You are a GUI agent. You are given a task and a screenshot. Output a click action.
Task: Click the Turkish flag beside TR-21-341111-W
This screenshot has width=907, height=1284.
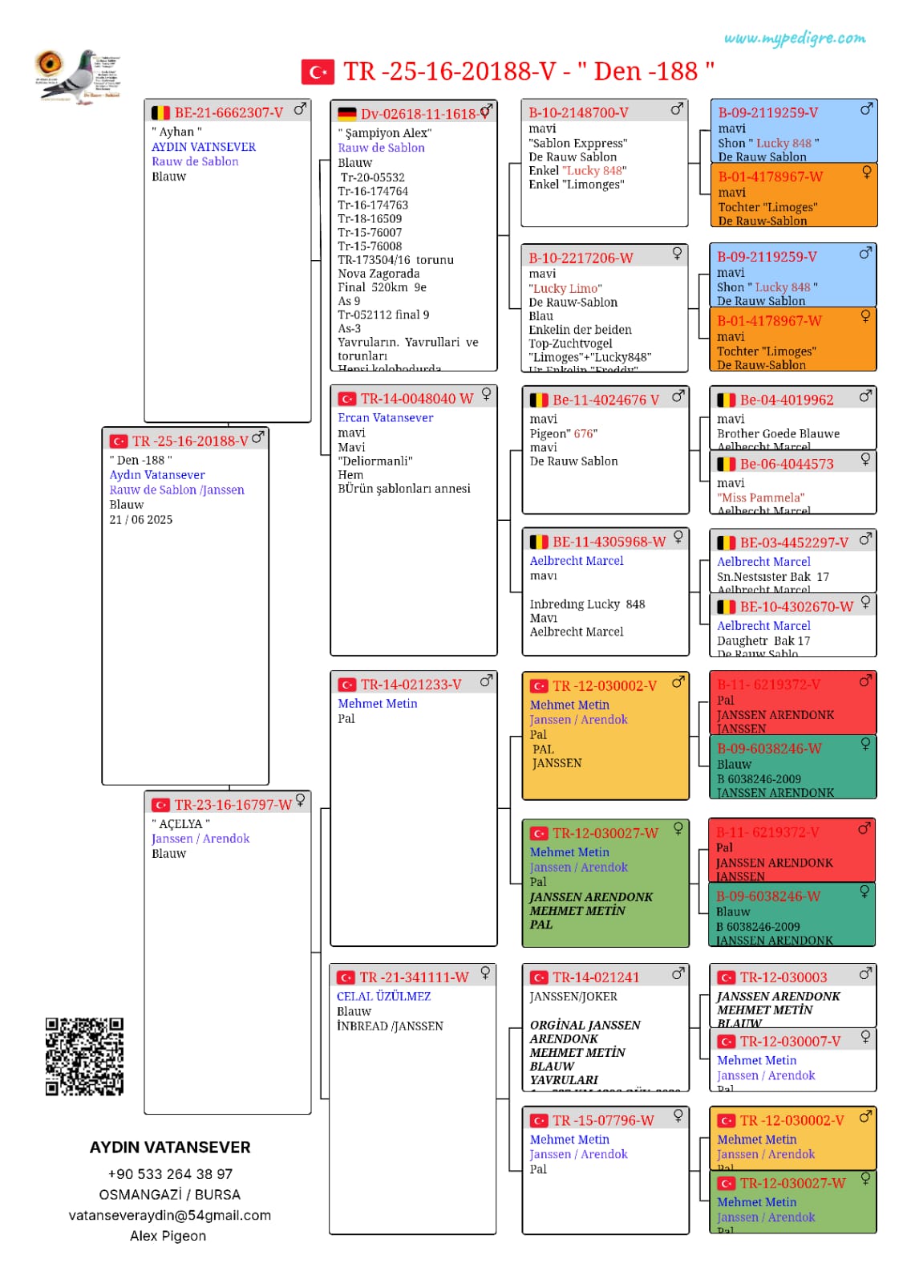click(346, 977)
